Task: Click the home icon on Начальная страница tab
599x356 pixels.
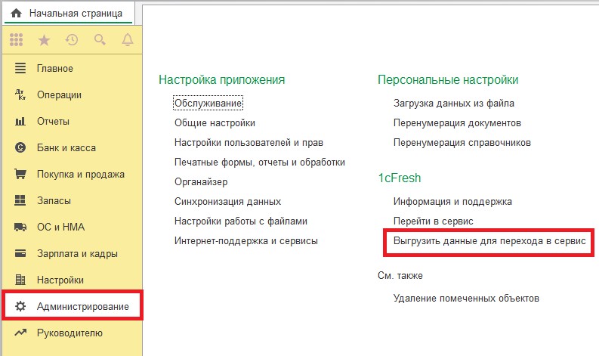Action: (16, 13)
